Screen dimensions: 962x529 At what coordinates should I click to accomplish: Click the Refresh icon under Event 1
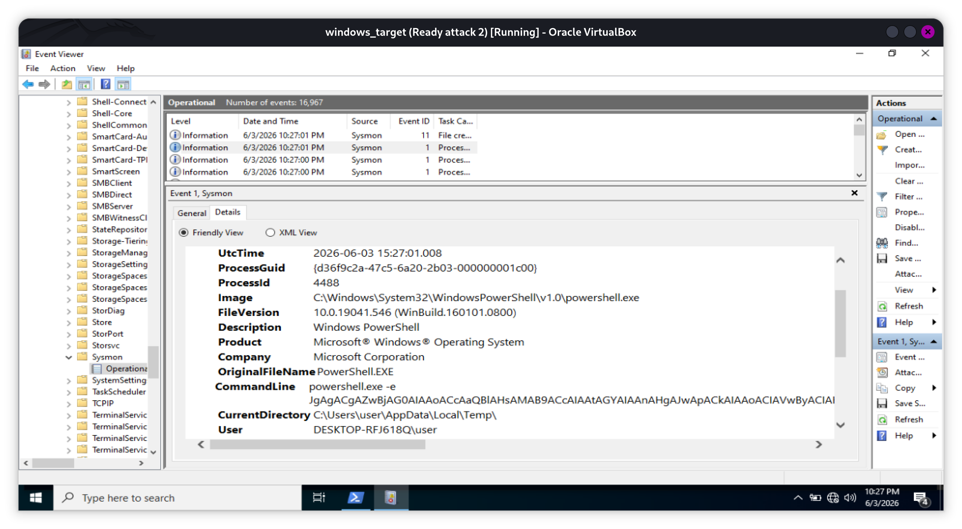[x=882, y=420]
